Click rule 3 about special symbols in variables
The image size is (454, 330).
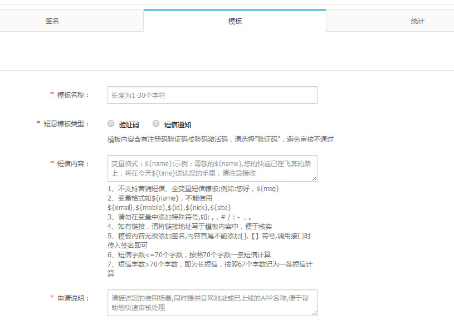(x=181, y=217)
